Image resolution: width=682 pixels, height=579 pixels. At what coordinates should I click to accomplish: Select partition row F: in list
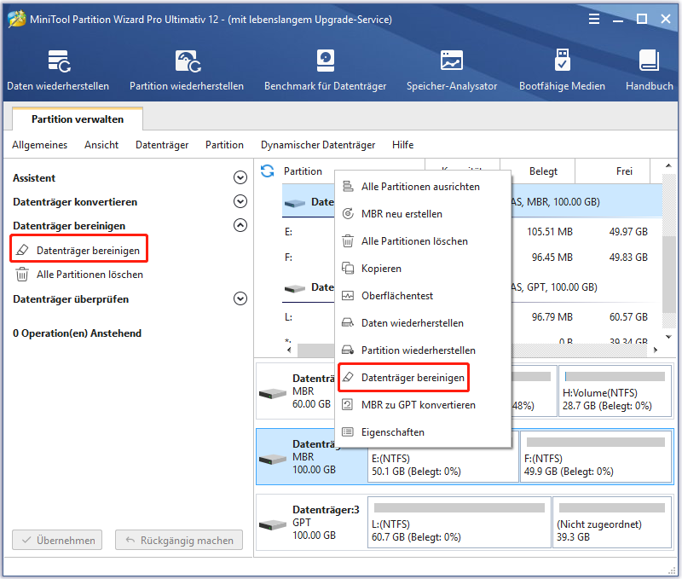(472, 258)
